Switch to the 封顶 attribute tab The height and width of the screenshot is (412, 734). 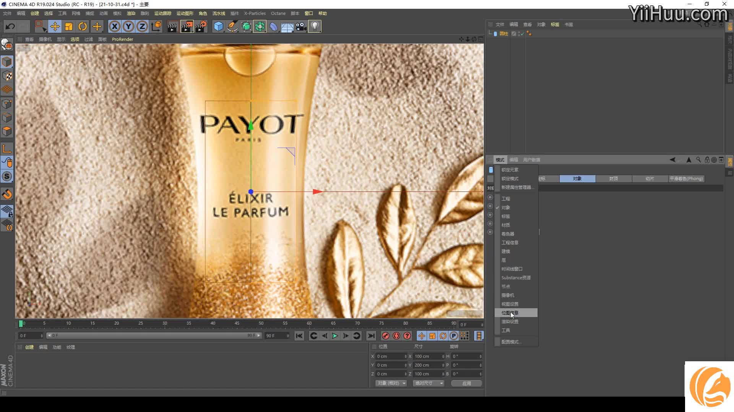614,179
